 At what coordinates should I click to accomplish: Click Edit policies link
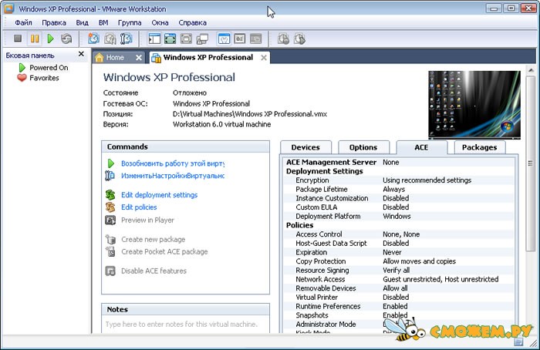(139, 207)
